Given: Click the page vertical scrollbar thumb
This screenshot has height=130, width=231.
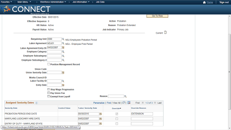Looking at the screenshot, I should tap(230, 71).
